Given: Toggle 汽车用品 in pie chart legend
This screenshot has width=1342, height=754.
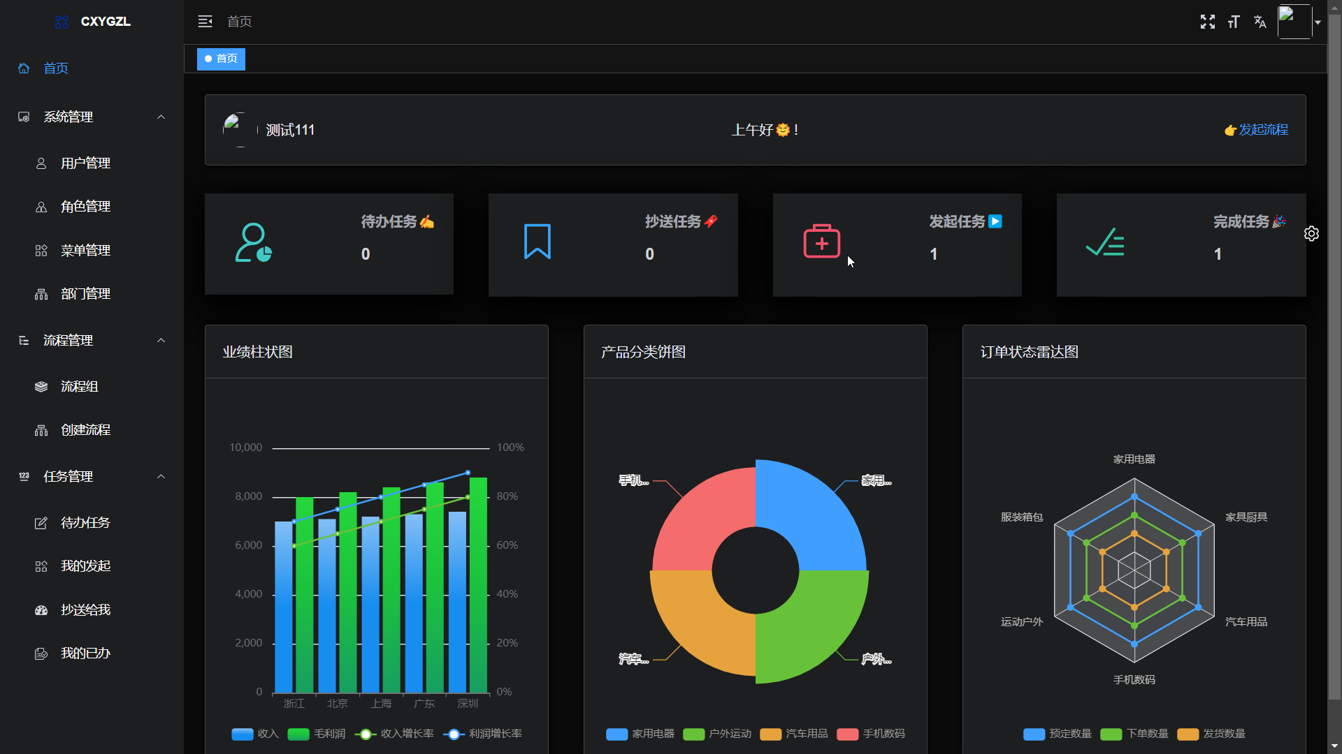Looking at the screenshot, I should [794, 734].
